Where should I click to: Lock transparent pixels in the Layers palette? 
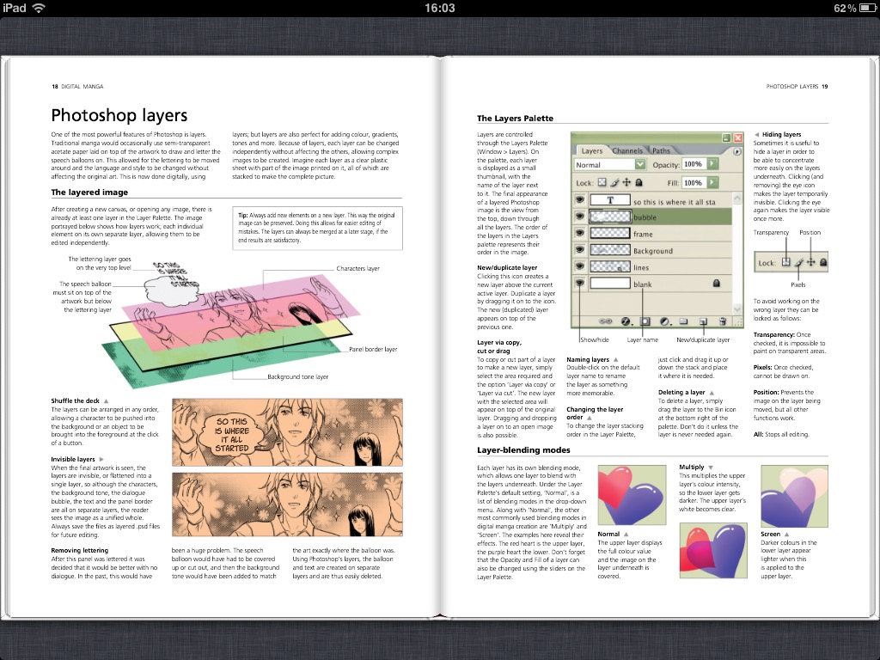click(602, 182)
